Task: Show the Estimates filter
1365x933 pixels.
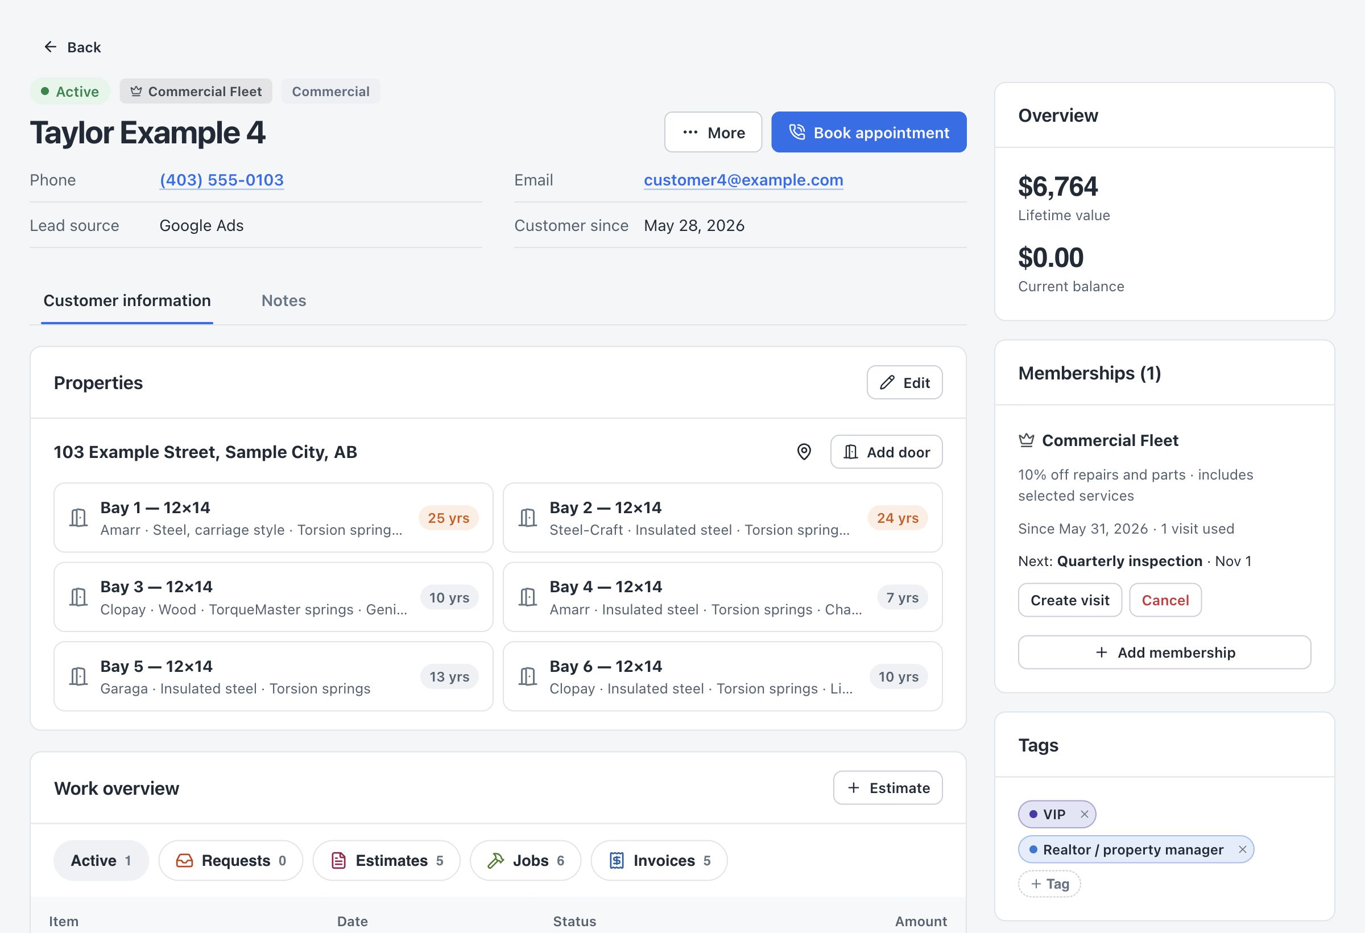Action: point(387,861)
